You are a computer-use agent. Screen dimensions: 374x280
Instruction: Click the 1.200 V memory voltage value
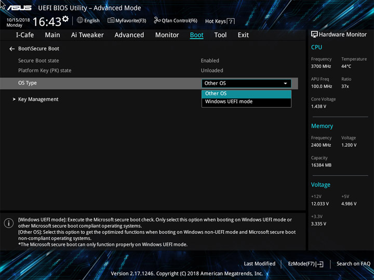tap(349, 145)
